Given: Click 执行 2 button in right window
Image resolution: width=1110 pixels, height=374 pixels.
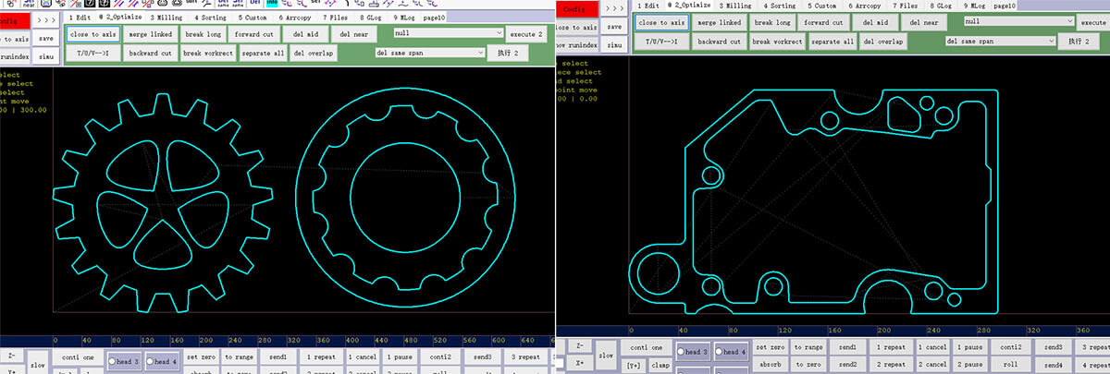Looking at the screenshot, I should click(1078, 41).
